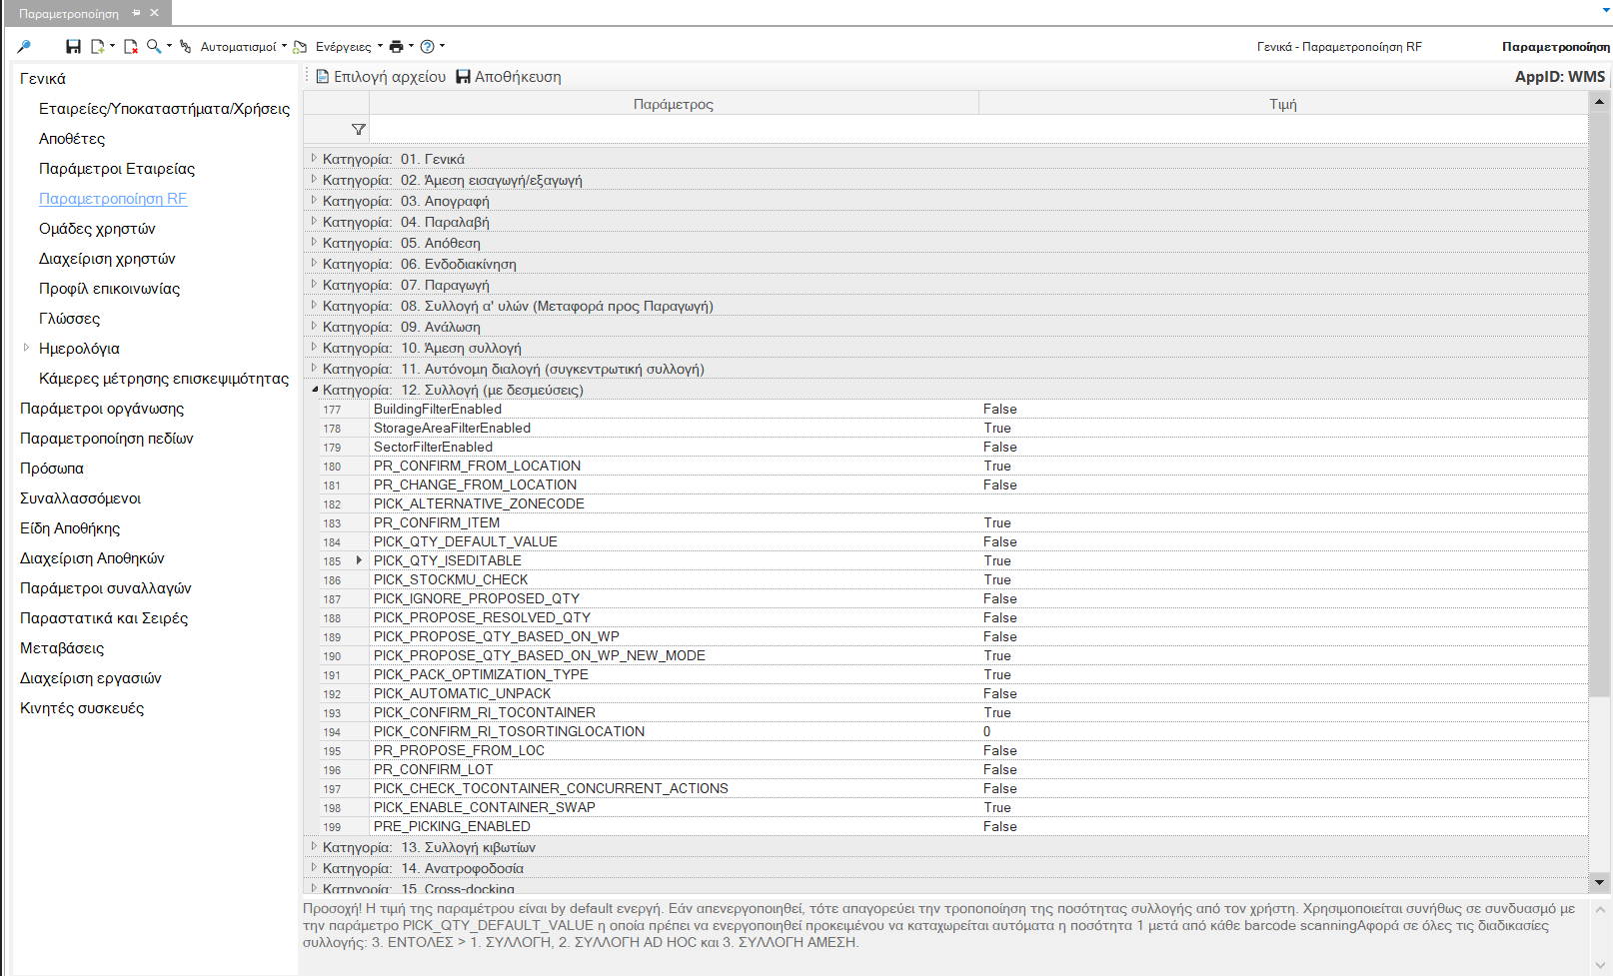Viewport: 1613px width, 976px height.
Task: Click the grid vertical scrollbar down arrow
Action: pos(1599,882)
